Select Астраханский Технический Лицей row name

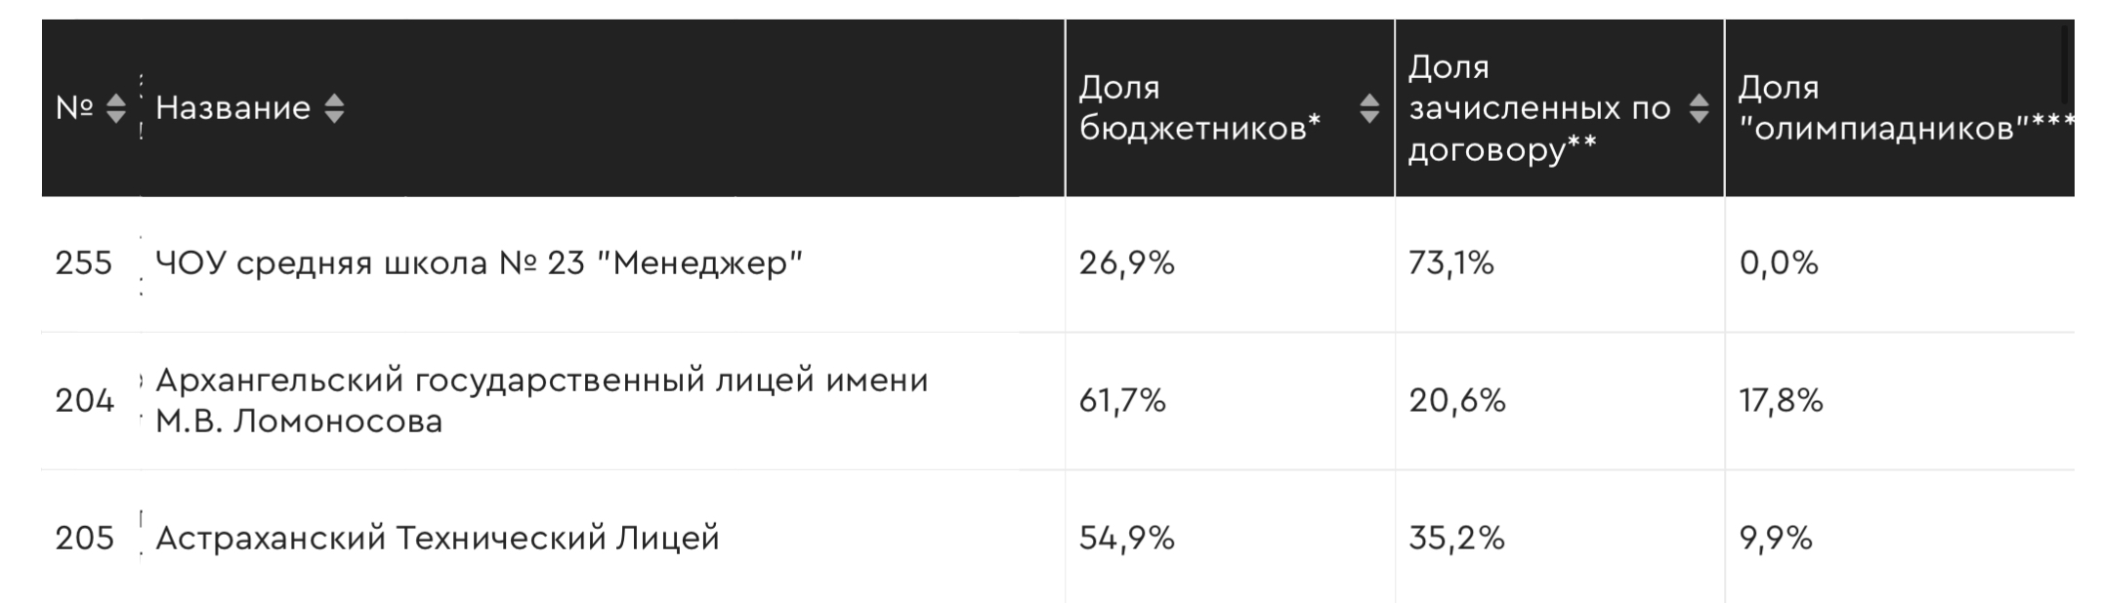point(437,539)
